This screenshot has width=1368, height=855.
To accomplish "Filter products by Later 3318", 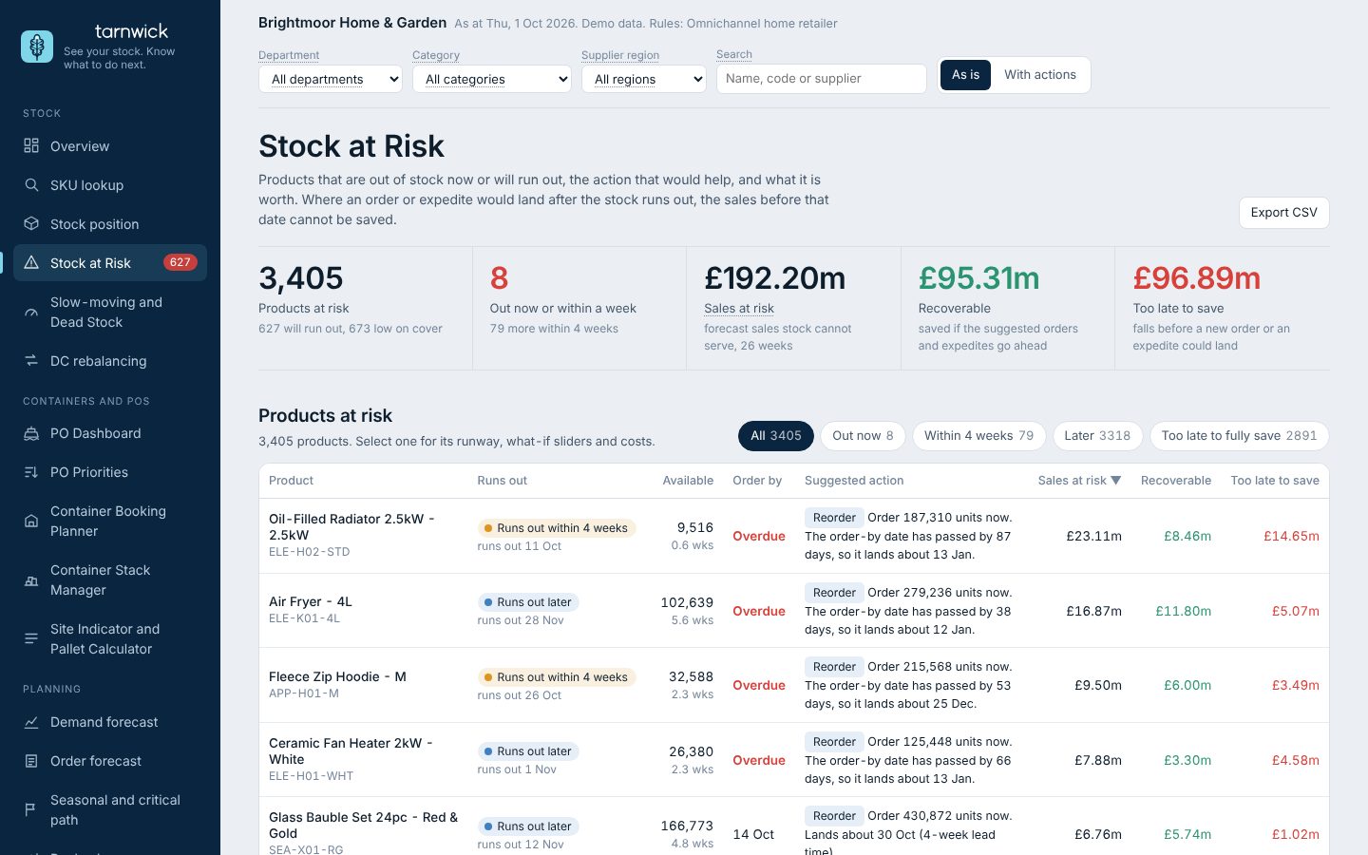I will tap(1097, 436).
